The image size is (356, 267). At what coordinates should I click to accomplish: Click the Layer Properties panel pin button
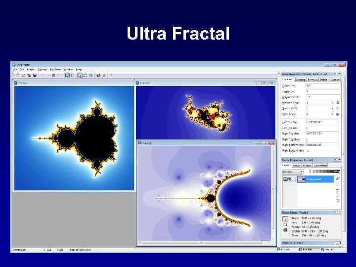(336, 74)
